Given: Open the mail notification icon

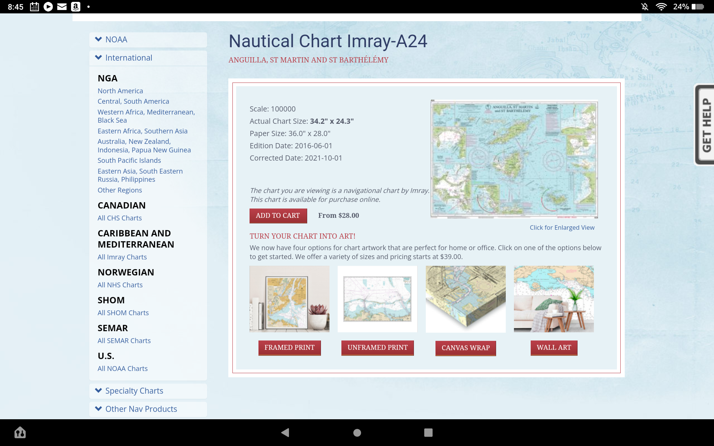Looking at the screenshot, I should tap(62, 7).
